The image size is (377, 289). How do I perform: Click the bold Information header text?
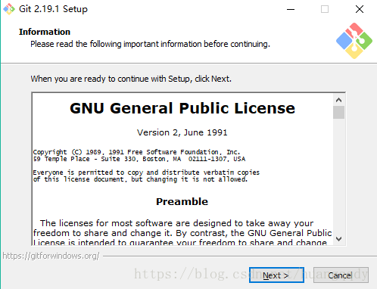click(45, 32)
